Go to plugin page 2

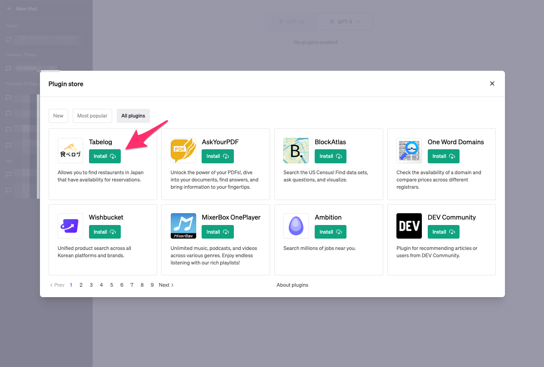tap(81, 285)
